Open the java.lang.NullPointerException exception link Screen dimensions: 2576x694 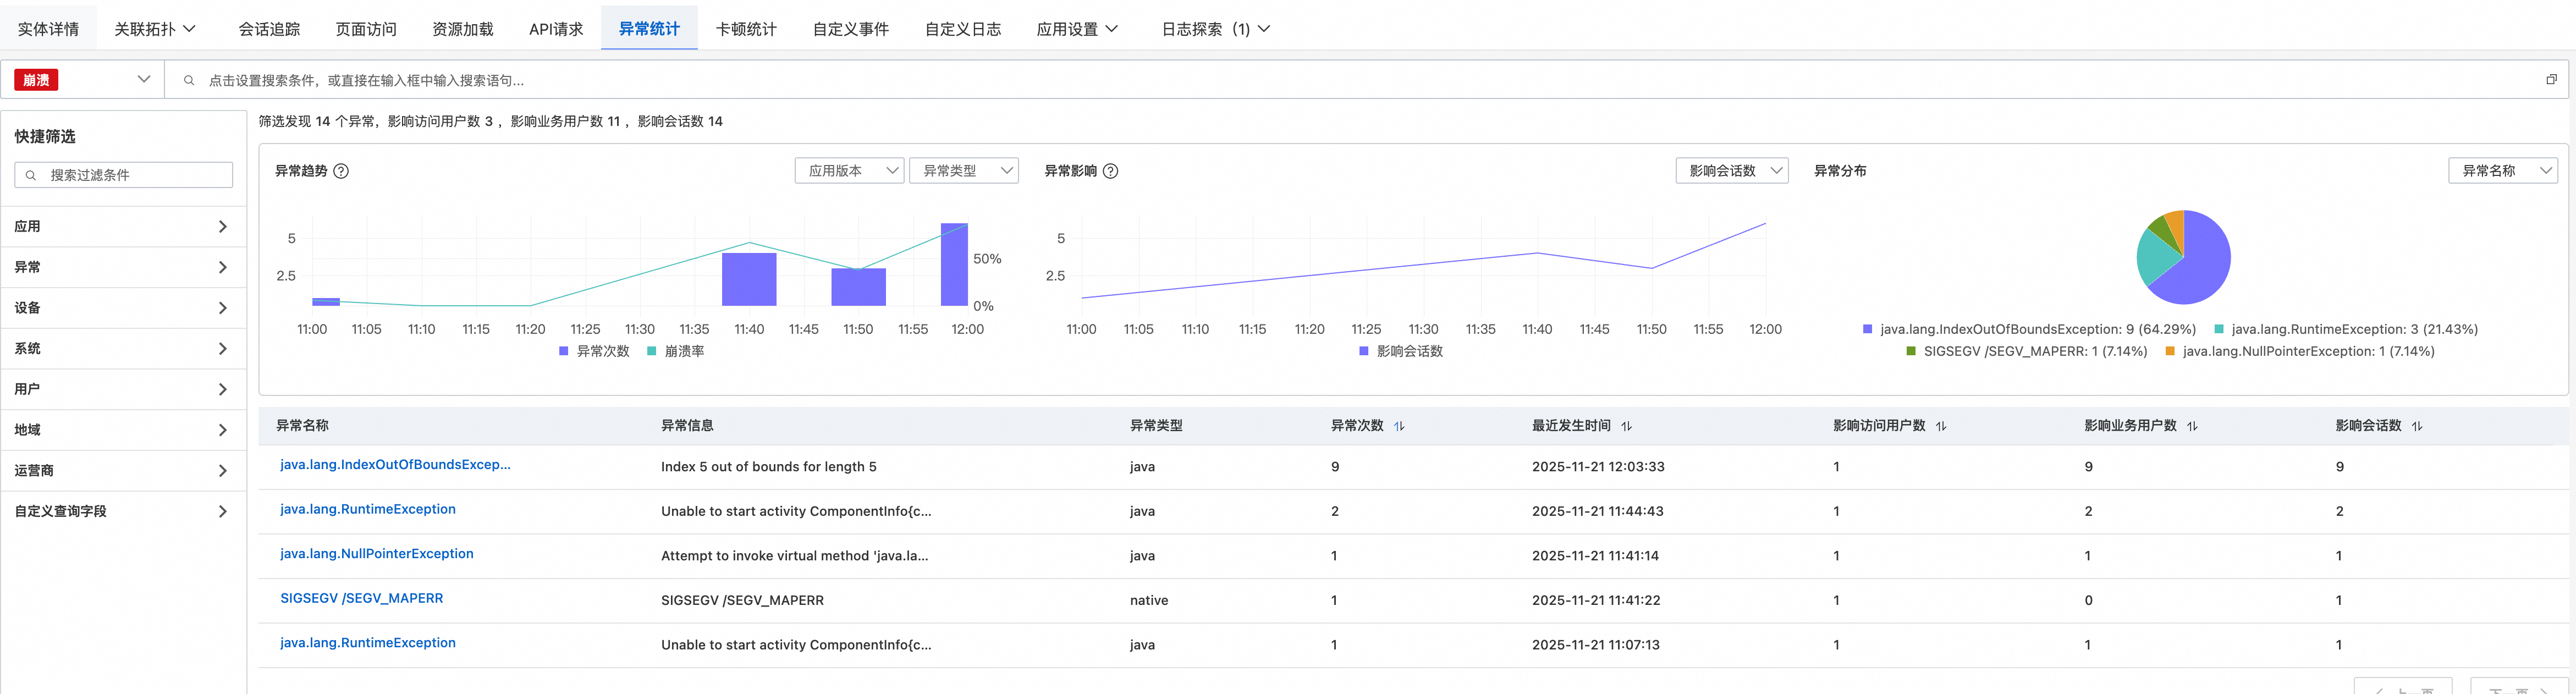(x=377, y=554)
